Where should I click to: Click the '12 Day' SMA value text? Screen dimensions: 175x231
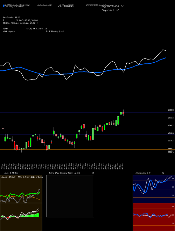pyautogui.click(x=14, y=6)
